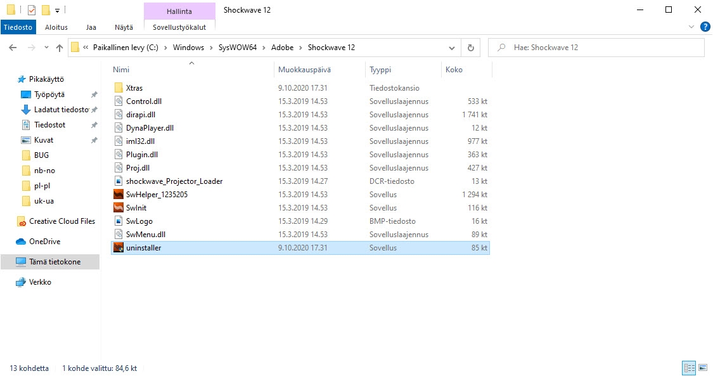Screen dimensions: 713x376
Task: Open Tiedostot in sidebar
Action: coord(49,124)
